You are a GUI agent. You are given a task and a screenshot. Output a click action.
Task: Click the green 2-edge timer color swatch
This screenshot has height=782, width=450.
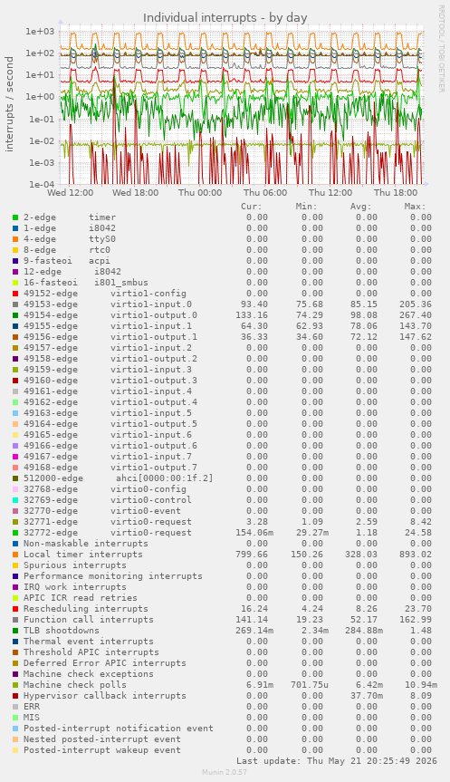coord(15,217)
